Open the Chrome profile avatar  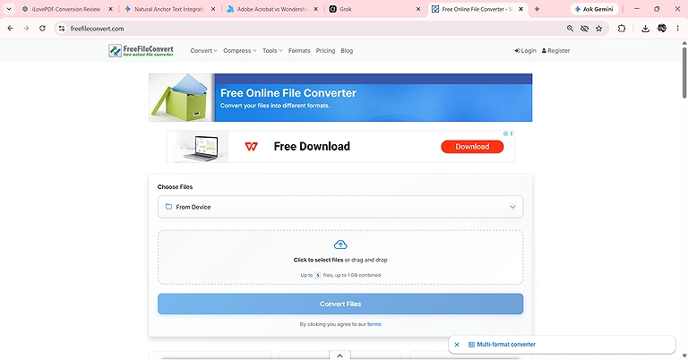tap(662, 29)
